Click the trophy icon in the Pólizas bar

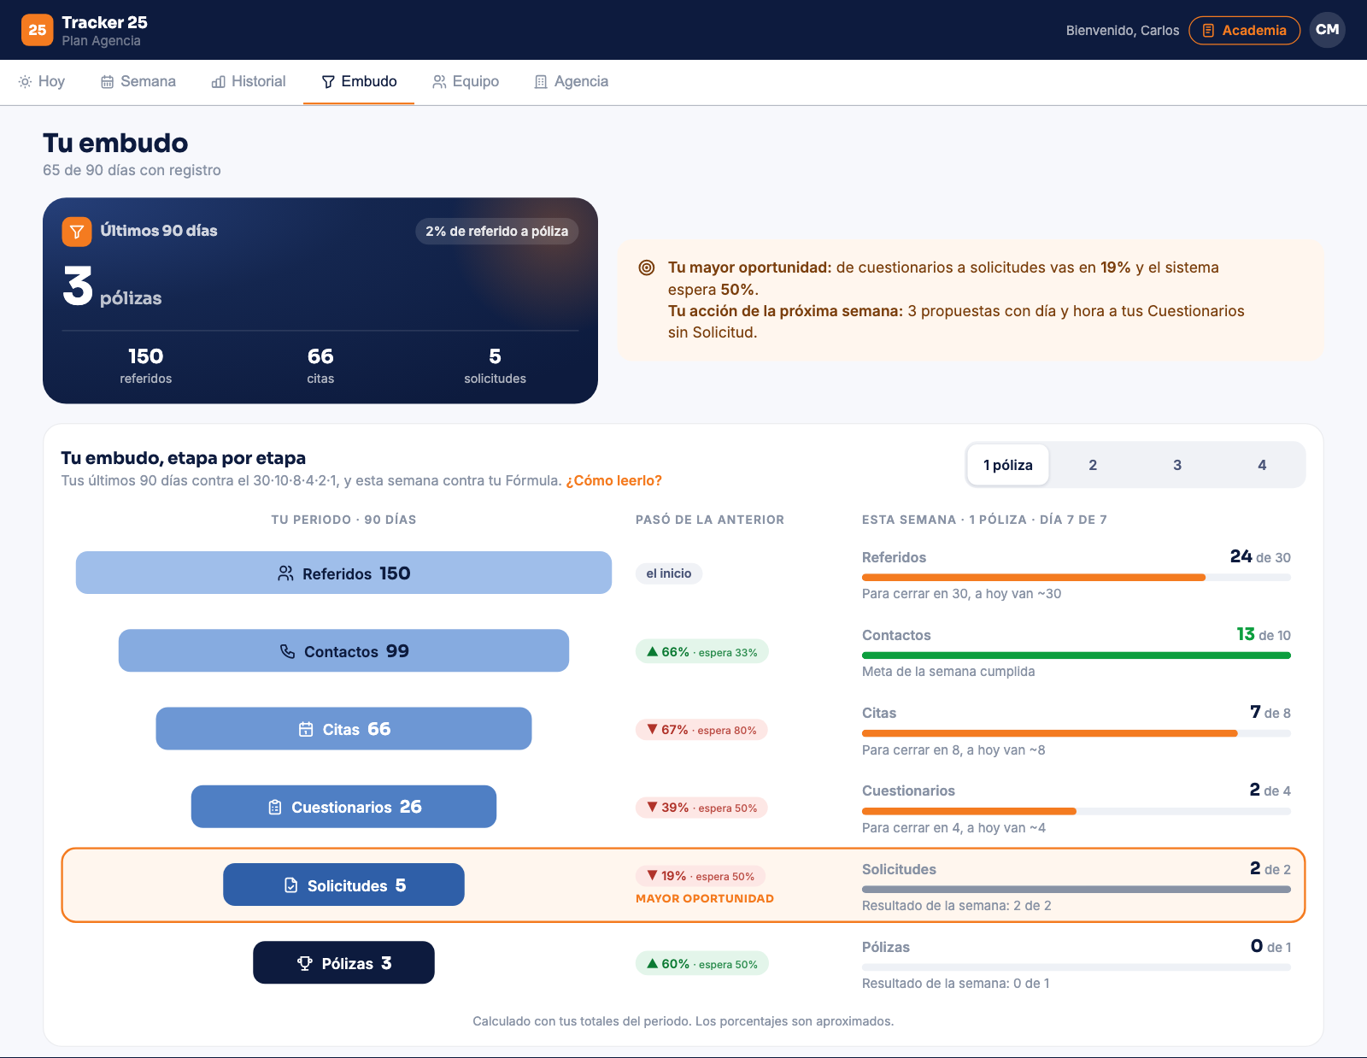pos(305,963)
